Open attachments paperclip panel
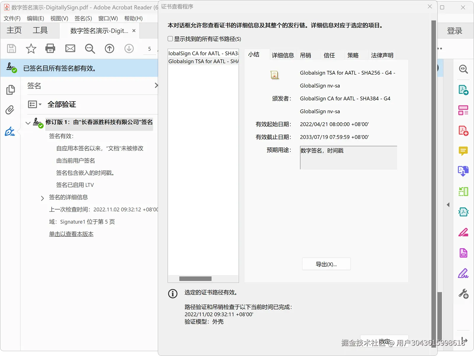The image size is (474, 356). (x=10, y=110)
